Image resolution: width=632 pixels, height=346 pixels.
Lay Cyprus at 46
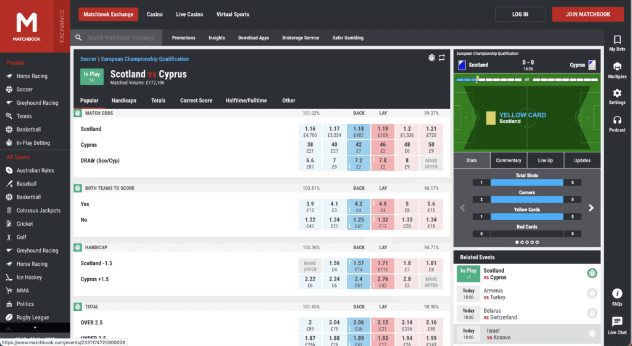[383, 147]
